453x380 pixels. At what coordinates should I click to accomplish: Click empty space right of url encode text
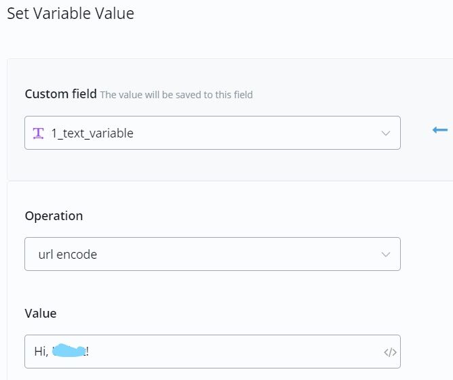[x=237, y=255]
